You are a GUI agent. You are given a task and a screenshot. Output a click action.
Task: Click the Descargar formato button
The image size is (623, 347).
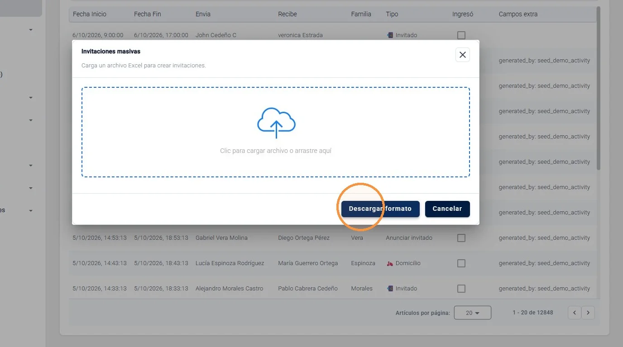(x=380, y=209)
